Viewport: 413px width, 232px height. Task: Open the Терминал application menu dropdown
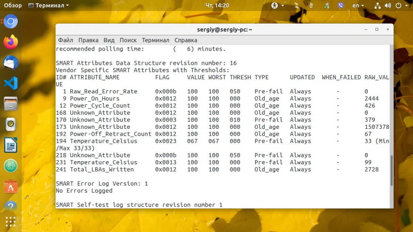pyautogui.click(x=49, y=5)
